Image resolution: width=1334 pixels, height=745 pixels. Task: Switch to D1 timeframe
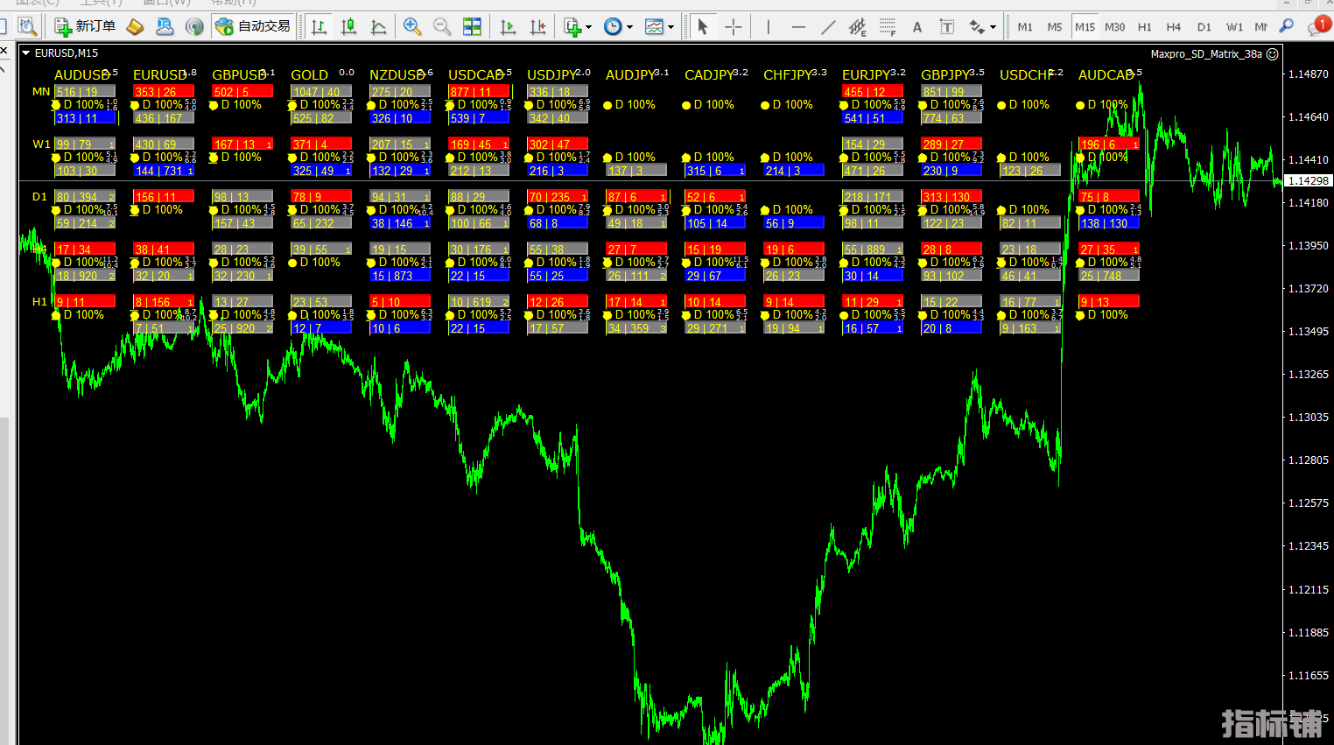click(1204, 27)
